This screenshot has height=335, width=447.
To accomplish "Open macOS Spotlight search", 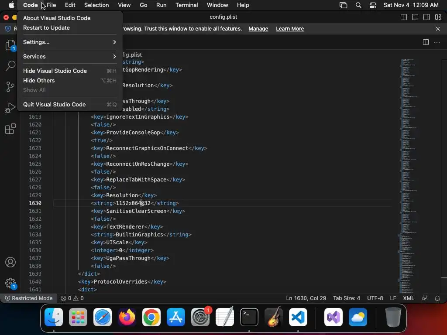I will pyautogui.click(x=358, y=5).
